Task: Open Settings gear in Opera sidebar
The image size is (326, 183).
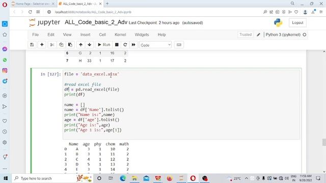Action: click(5, 142)
